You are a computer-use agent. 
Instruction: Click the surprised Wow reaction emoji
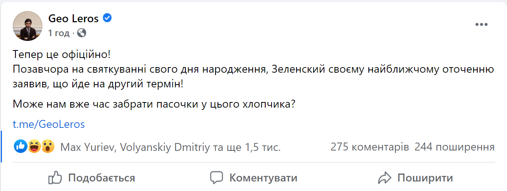tap(48, 147)
